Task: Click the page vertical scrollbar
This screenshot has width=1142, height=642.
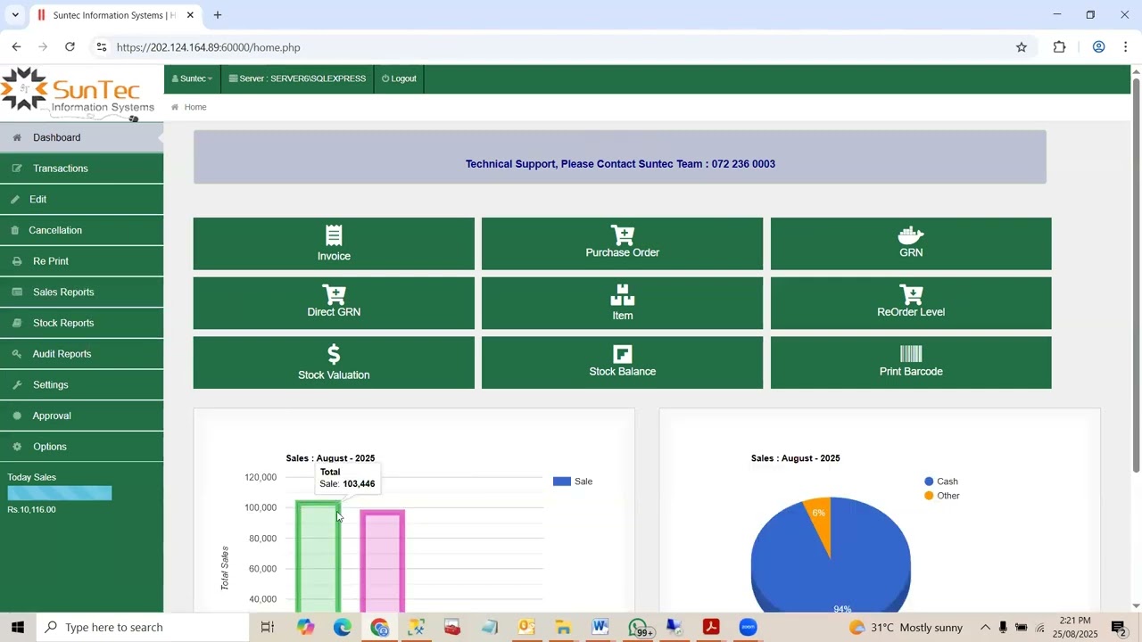Action: pyautogui.click(x=1136, y=276)
